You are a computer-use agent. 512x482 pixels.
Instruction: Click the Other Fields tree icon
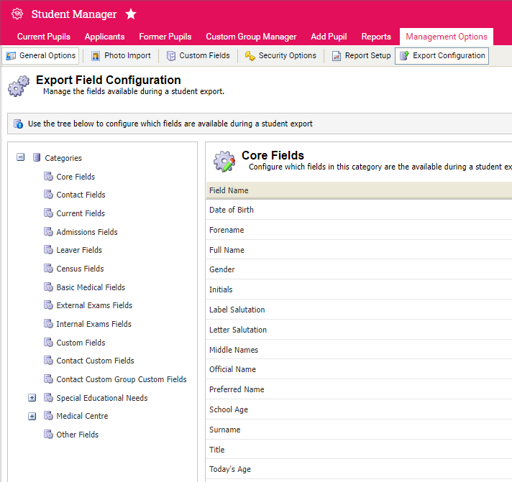coord(48,435)
